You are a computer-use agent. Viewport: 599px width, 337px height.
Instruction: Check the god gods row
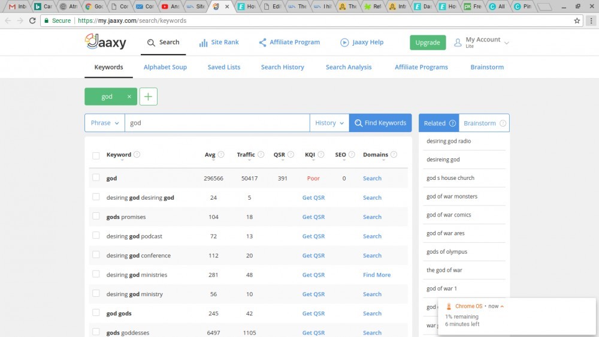coord(96,312)
